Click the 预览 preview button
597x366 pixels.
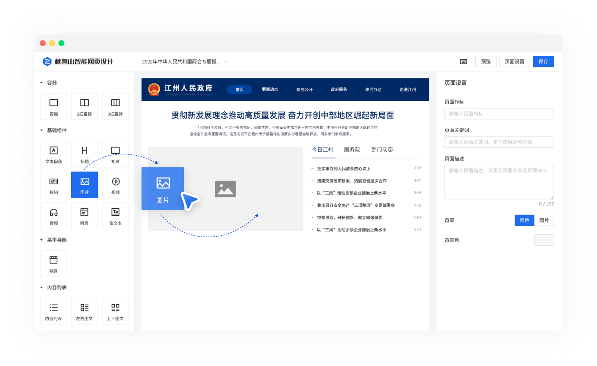[486, 61]
